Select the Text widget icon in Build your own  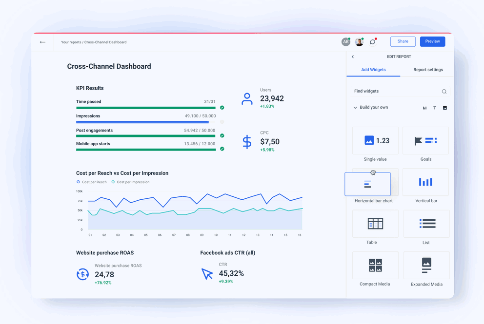click(434, 108)
